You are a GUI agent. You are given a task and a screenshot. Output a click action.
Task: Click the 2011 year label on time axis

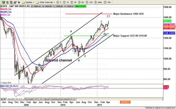[x=99, y=105]
